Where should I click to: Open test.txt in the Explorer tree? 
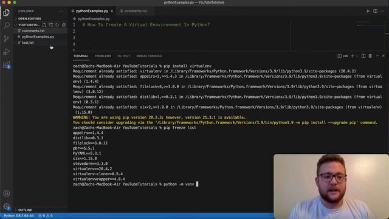point(28,43)
